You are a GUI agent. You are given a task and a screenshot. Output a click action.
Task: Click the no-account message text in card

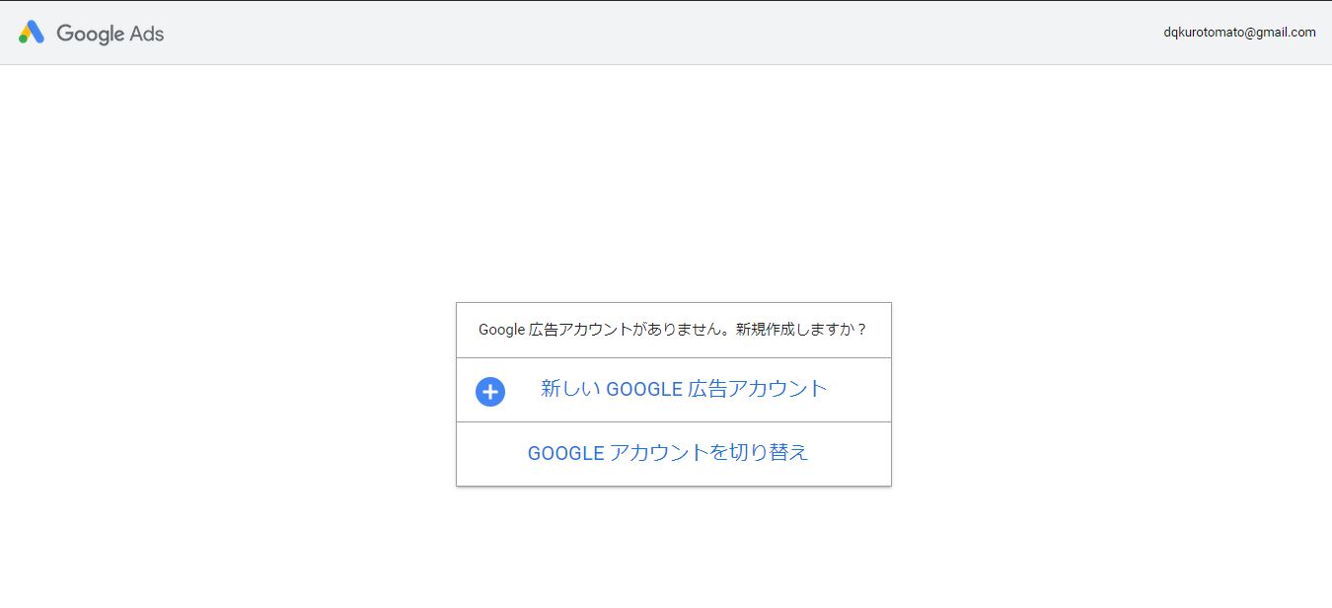(x=673, y=330)
